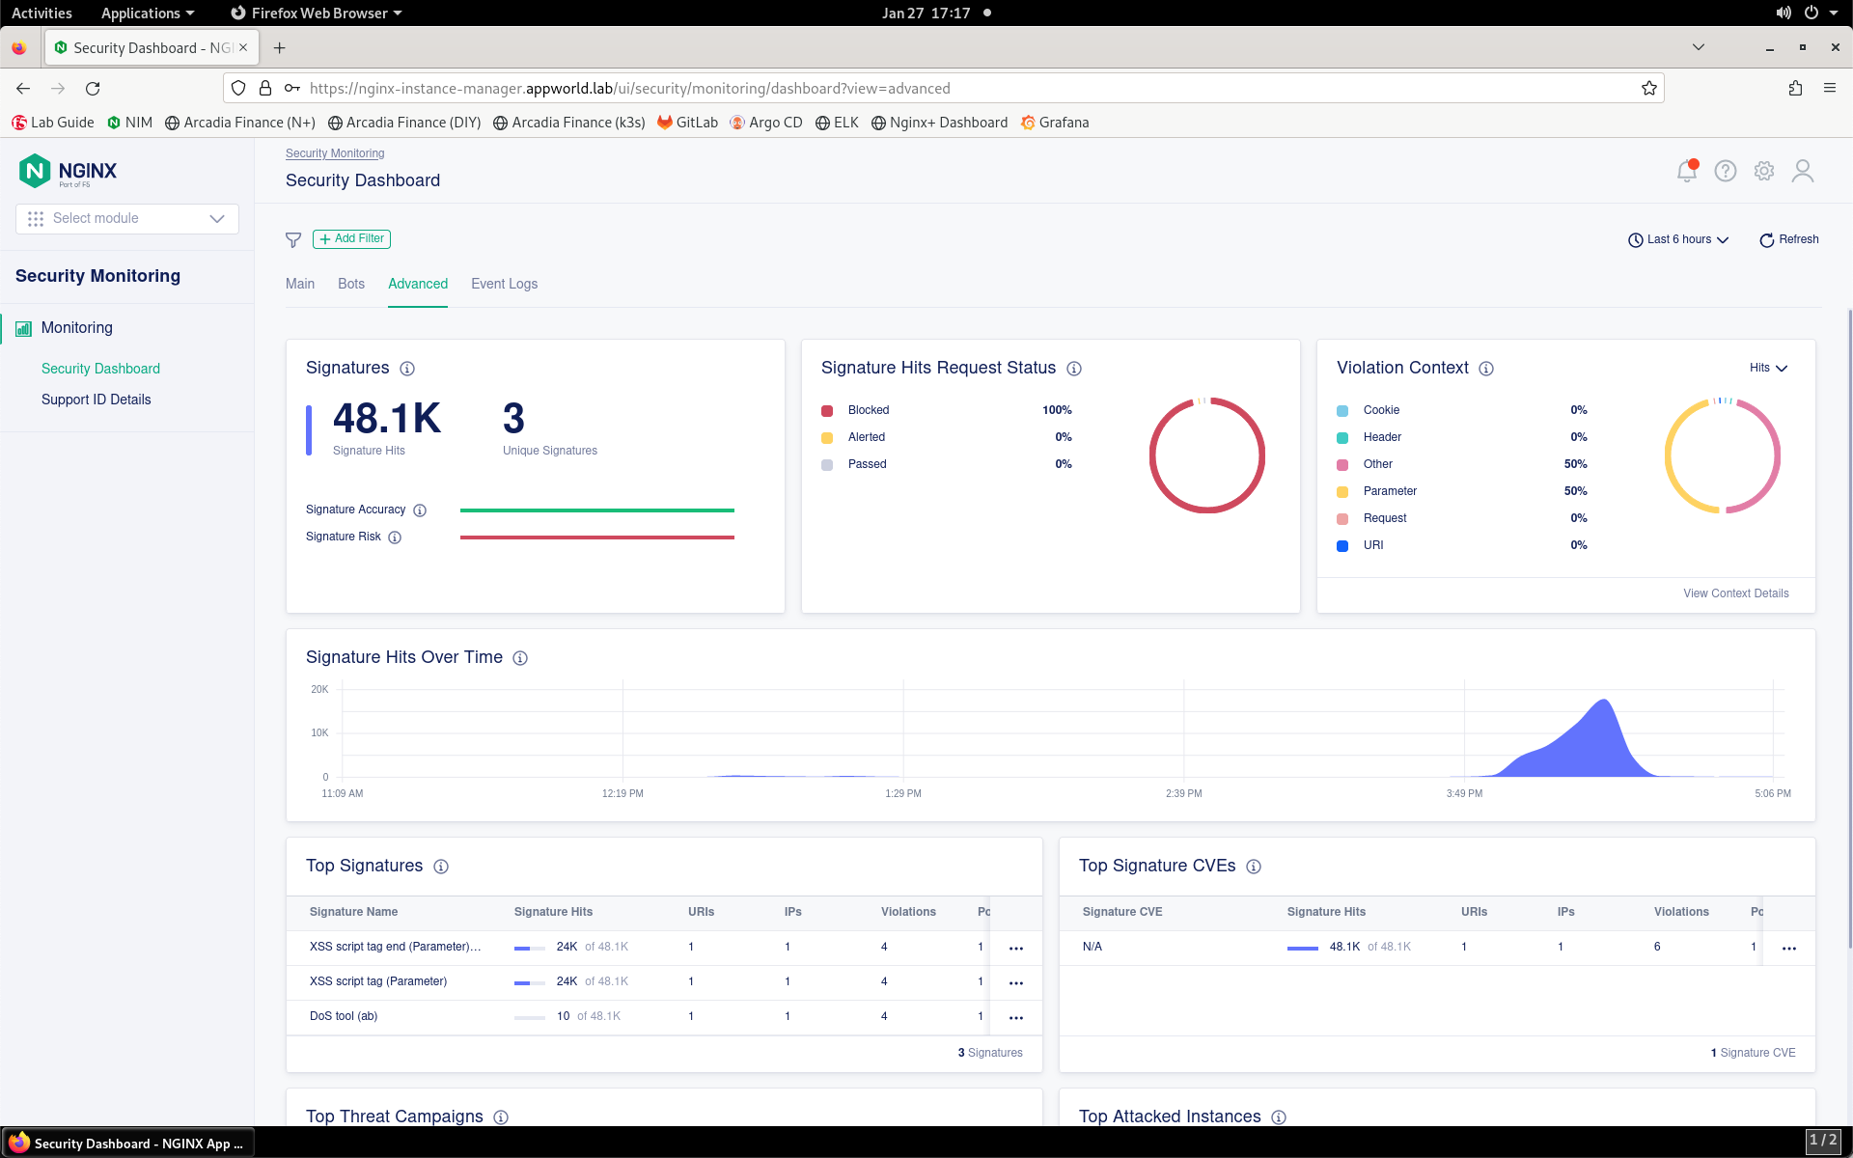This screenshot has width=1853, height=1158.
Task: Click the URI blue legend swatch
Action: pyautogui.click(x=1342, y=546)
